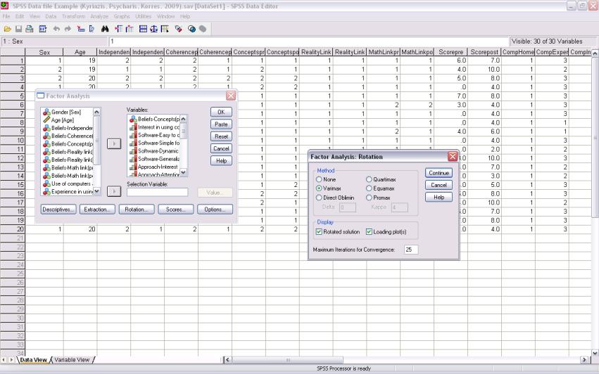Click the arrow button beside Selection Variable
The image size is (599, 374).
[x=114, y=191]
